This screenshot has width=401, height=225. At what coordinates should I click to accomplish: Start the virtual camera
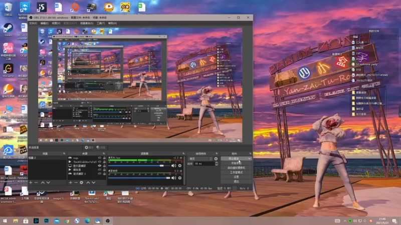236,168
